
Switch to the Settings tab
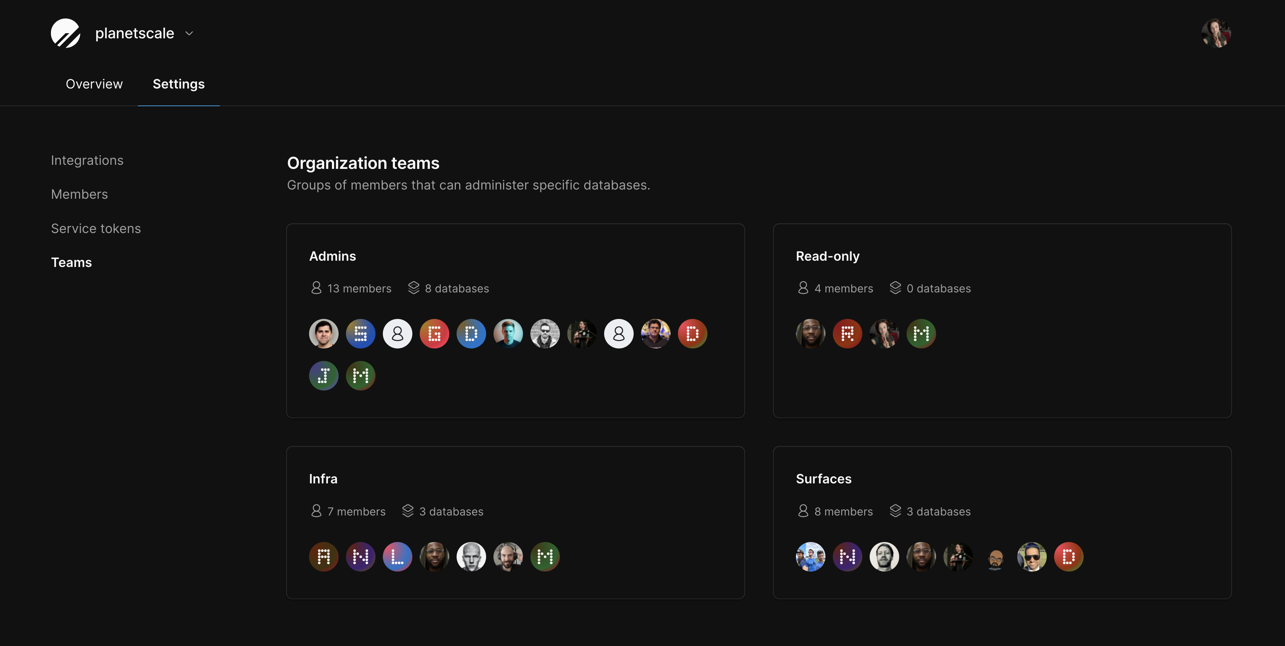point(179,84)
